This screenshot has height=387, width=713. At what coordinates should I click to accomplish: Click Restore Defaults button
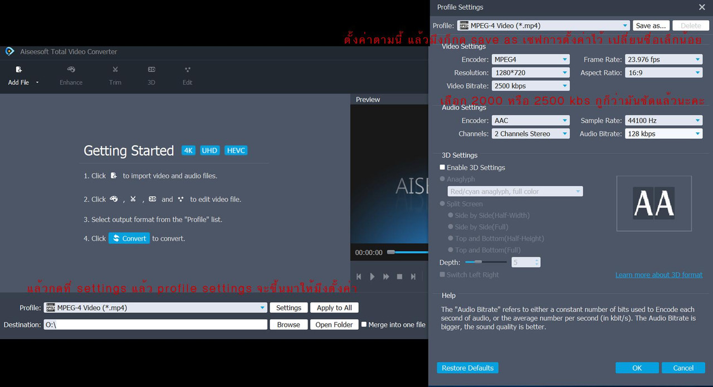pos(467,368)
